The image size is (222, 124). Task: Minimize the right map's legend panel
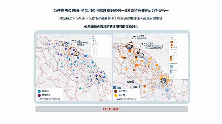point(185,36)
